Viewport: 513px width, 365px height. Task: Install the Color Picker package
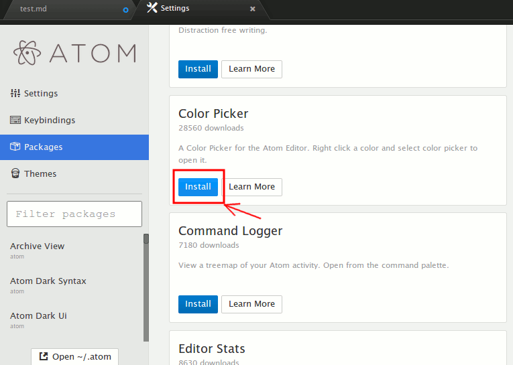pos(198,187)
